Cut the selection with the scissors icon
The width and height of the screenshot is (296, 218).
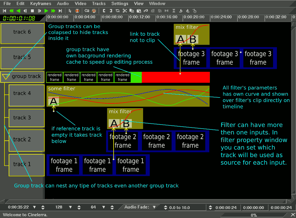(x=124, y=11)
